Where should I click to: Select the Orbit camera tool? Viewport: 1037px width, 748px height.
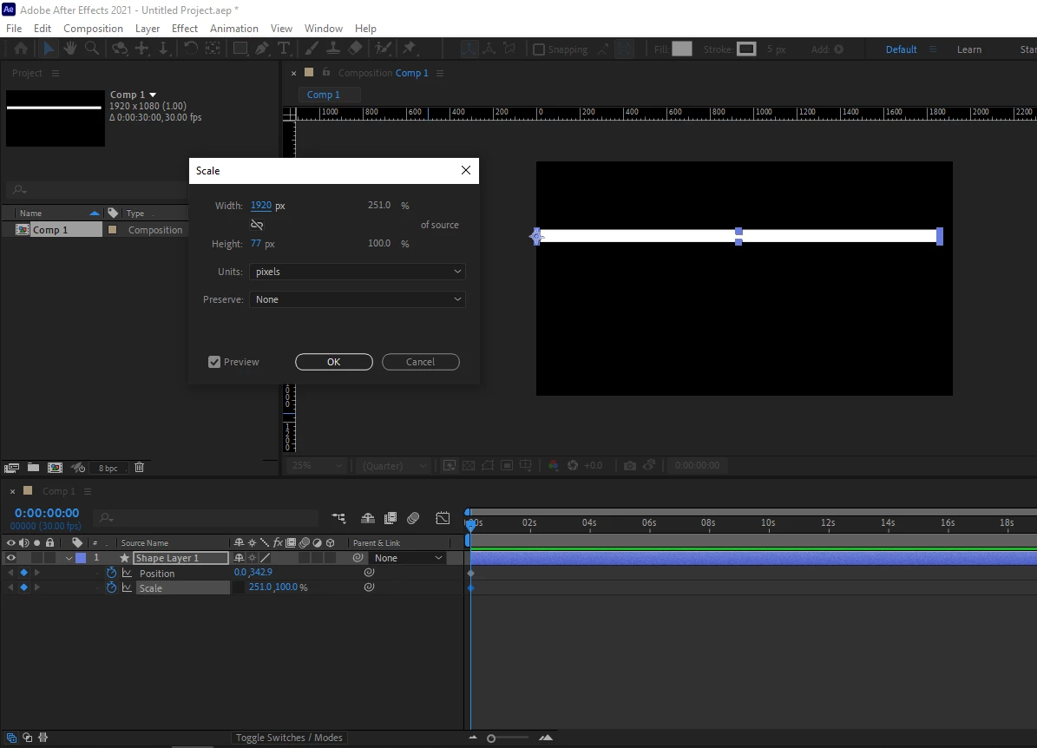point(120,49)
